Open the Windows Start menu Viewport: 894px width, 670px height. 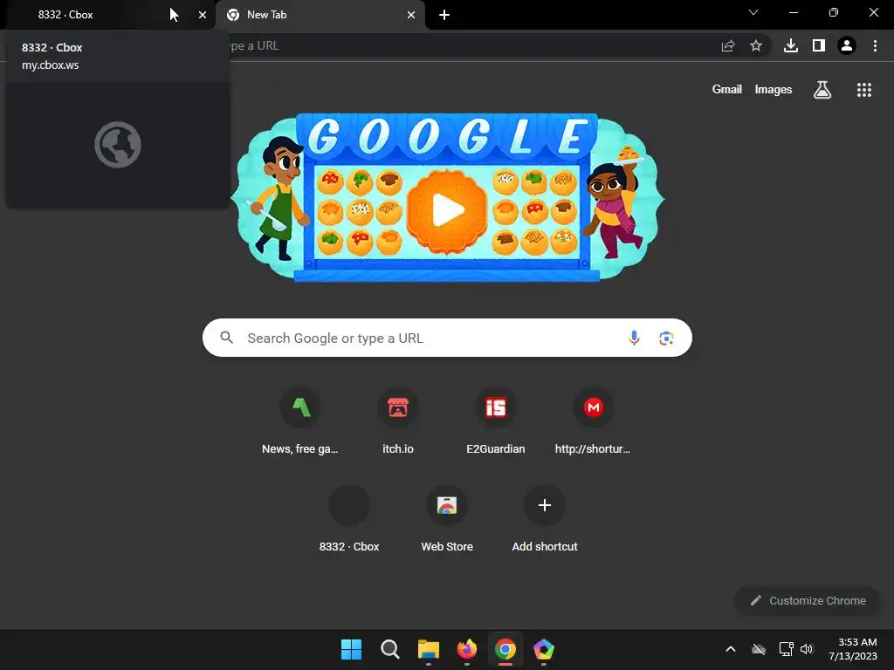point(351,649)
